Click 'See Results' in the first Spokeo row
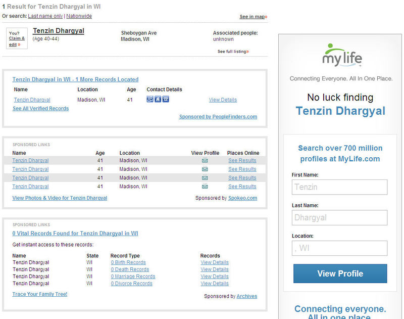Viewport: 404px width, 319px height. tap(242, 161)
